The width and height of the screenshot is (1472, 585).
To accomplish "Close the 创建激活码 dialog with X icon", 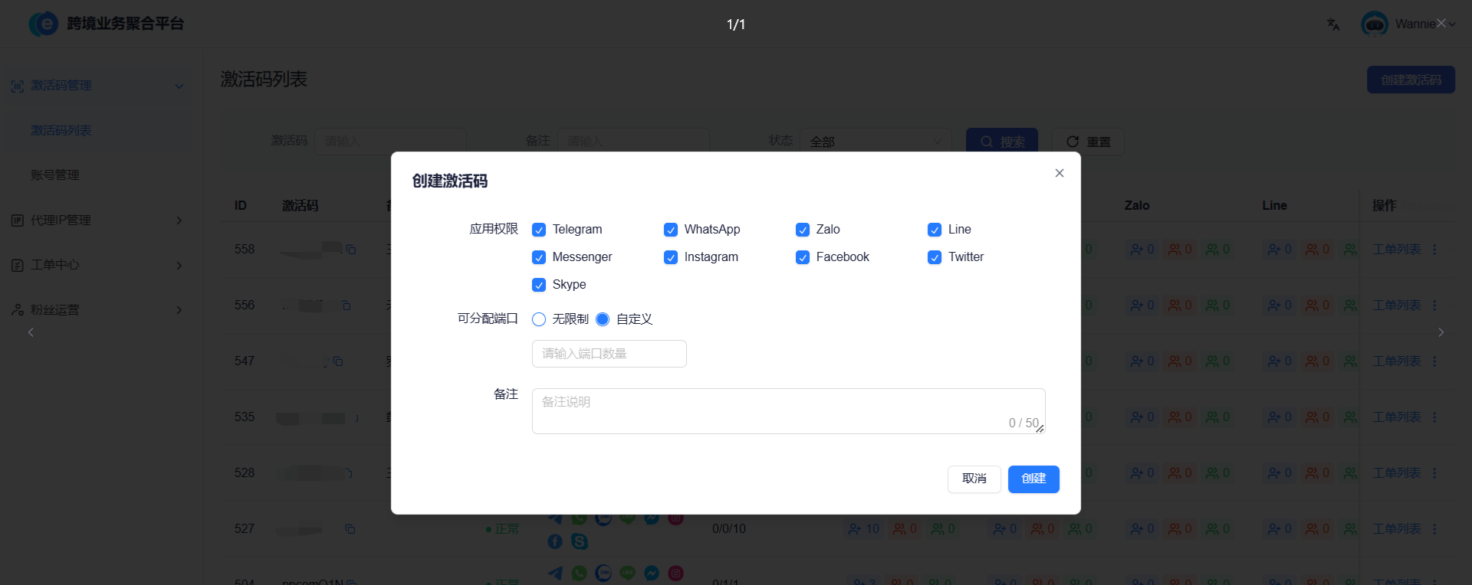I will point(1059,173).
